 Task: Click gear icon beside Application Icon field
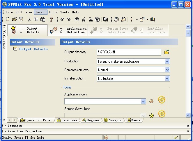(x=151, y=101)
